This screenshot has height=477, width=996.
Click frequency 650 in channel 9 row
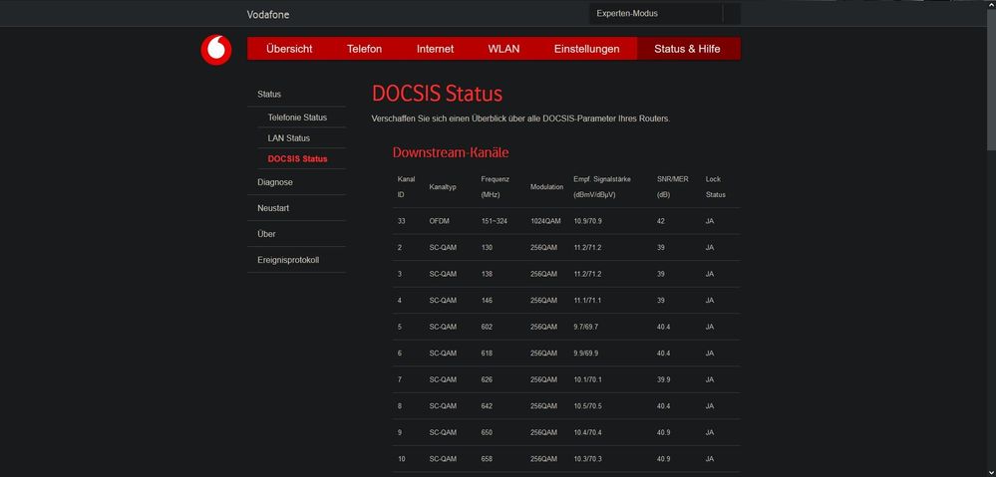tap(488, 432)
